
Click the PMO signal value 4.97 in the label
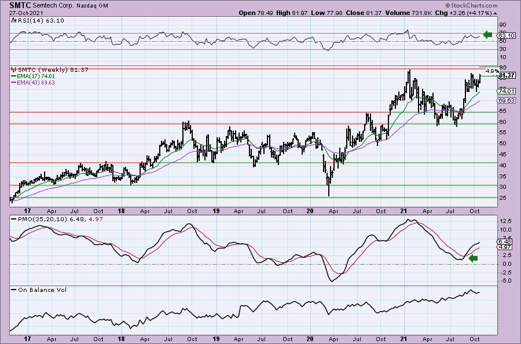tap(96, 219)
